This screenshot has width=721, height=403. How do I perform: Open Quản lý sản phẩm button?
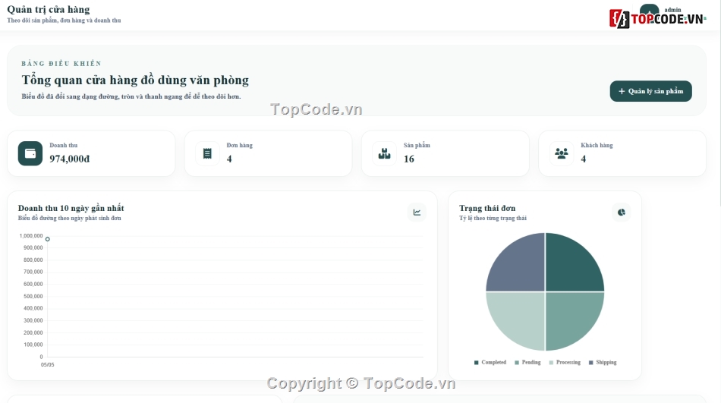tap(650, 91)
